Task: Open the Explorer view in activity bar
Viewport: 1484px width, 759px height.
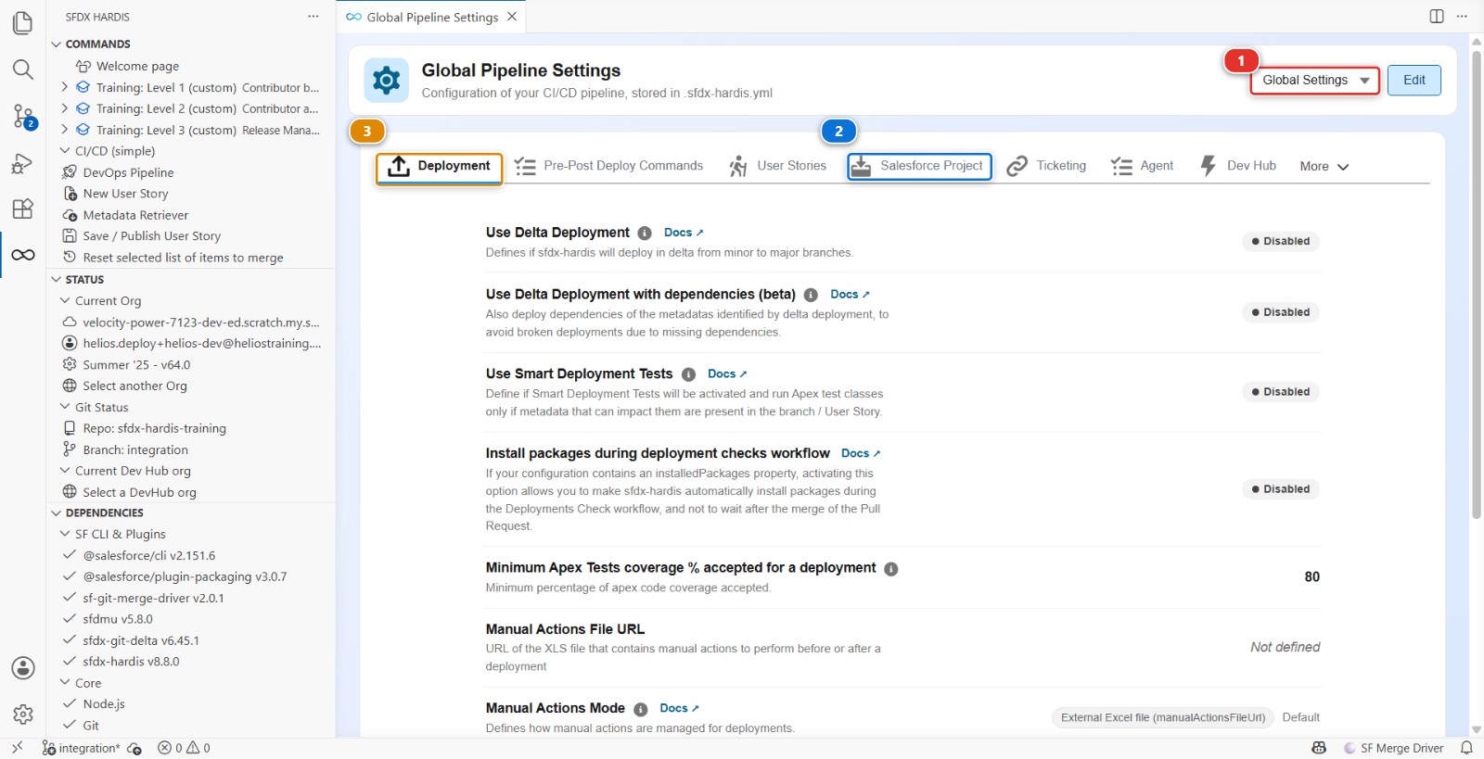Action: 23,22
